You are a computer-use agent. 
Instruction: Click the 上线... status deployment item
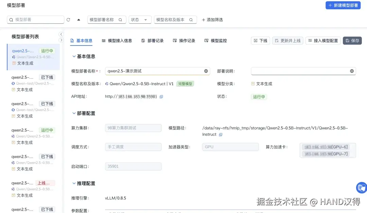point(33,189)
